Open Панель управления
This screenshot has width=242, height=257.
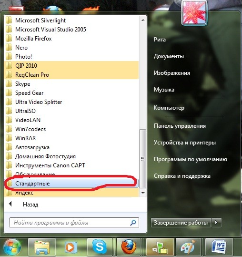[x=180, y=126]
